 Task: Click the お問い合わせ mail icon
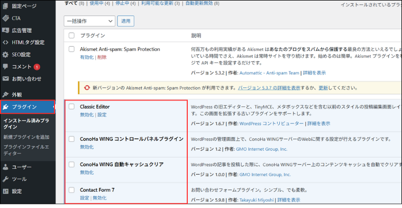5,79
